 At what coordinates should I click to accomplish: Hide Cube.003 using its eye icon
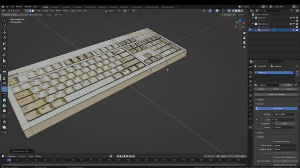(x=293, y=30)
